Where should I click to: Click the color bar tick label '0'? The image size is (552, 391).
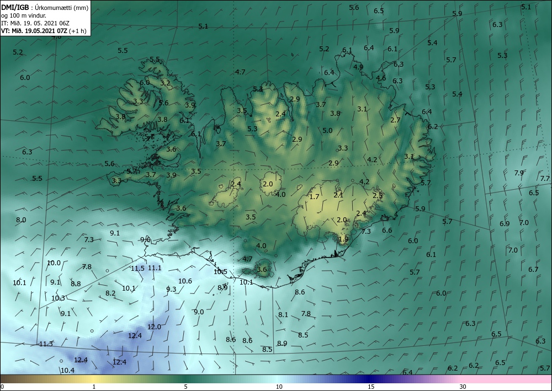(x=2, y=387)
